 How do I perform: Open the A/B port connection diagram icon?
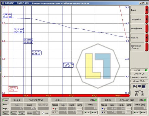139,93
